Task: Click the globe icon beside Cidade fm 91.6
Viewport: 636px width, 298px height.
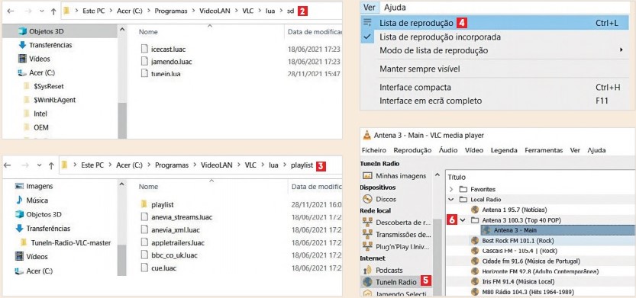Action: [475, 261]
